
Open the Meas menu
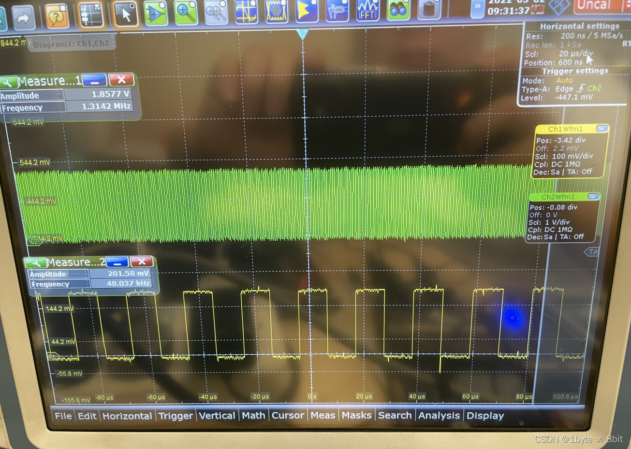[x=323, y=415]
